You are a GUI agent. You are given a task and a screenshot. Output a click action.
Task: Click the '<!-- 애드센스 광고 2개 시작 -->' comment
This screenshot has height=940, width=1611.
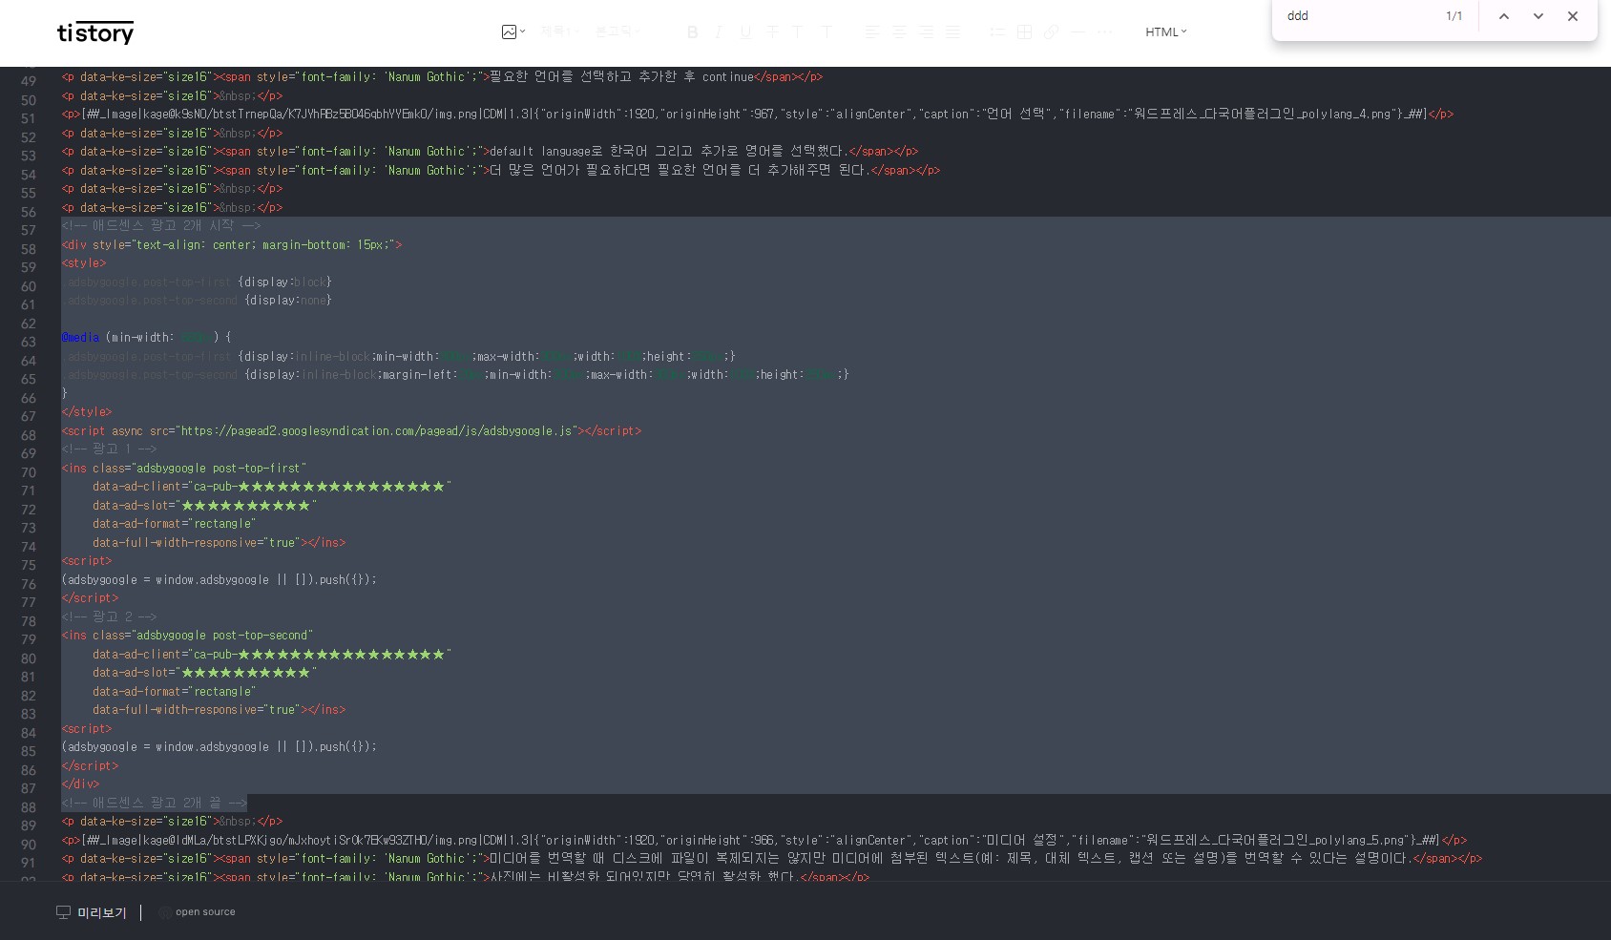(161, 226)
